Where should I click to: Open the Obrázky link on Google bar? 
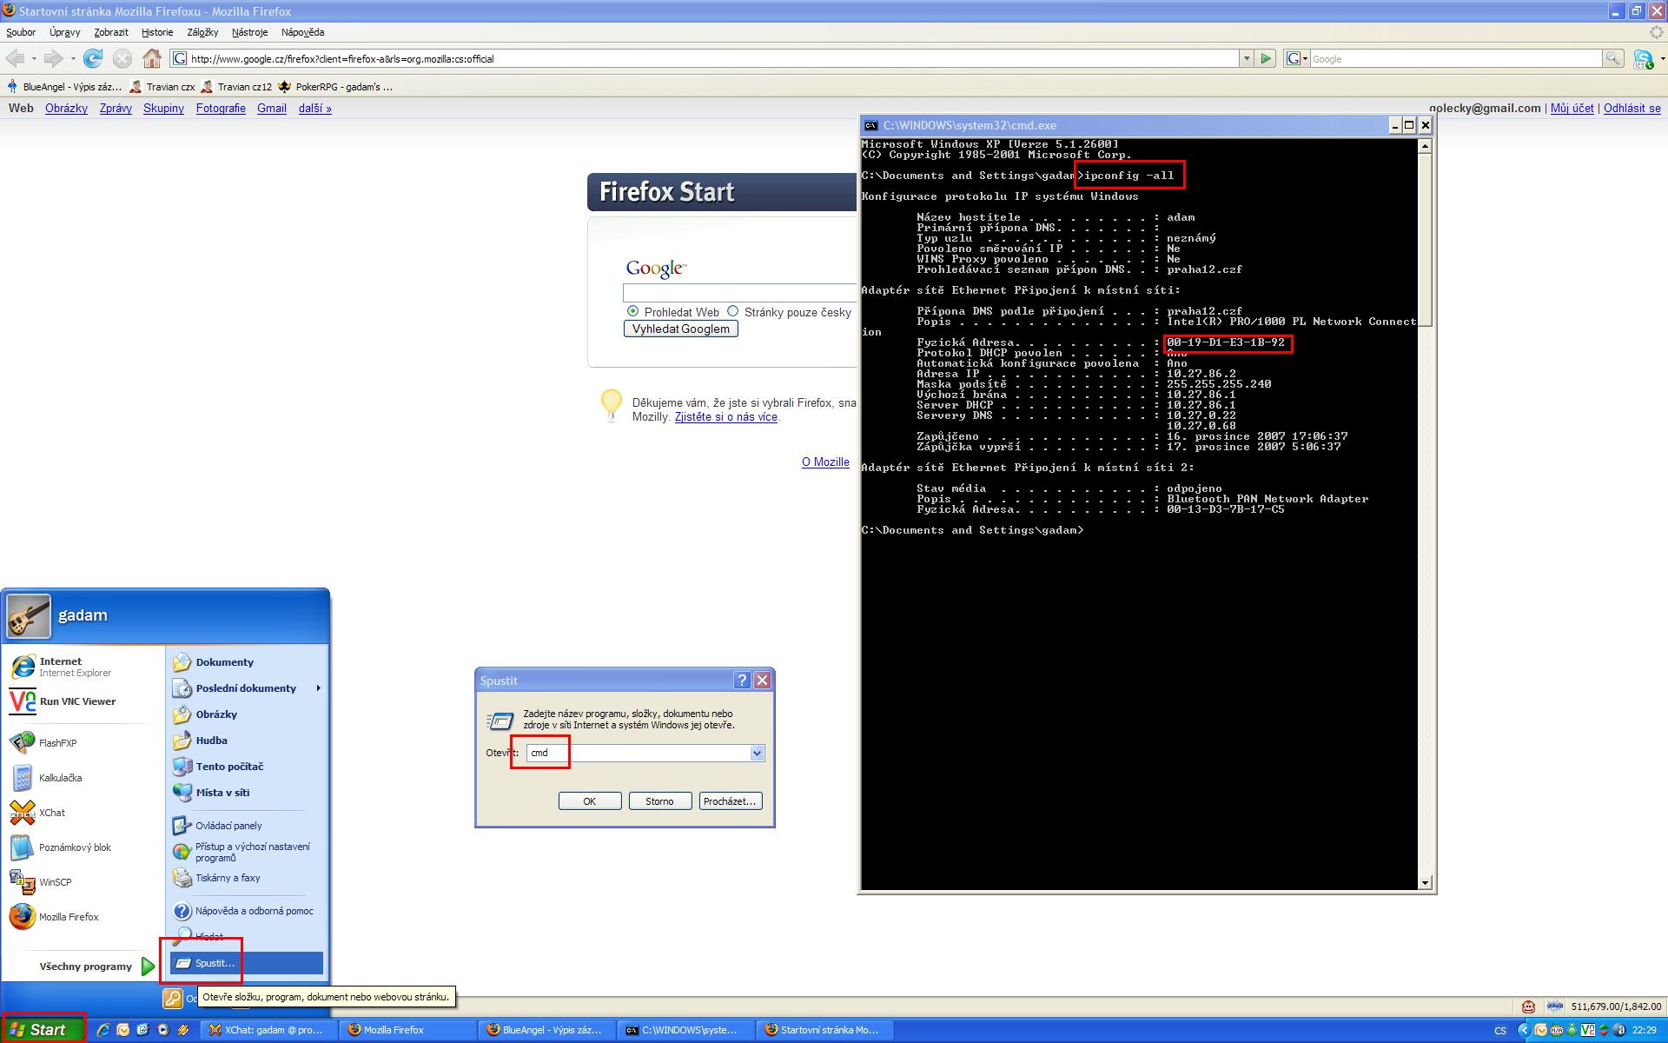[67, 109]
